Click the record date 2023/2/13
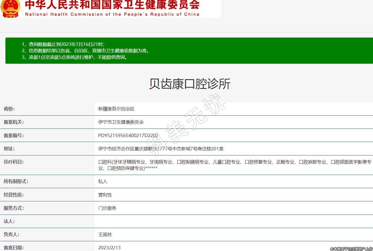This screenshot has width=373, height=251. tap(109, 248)
